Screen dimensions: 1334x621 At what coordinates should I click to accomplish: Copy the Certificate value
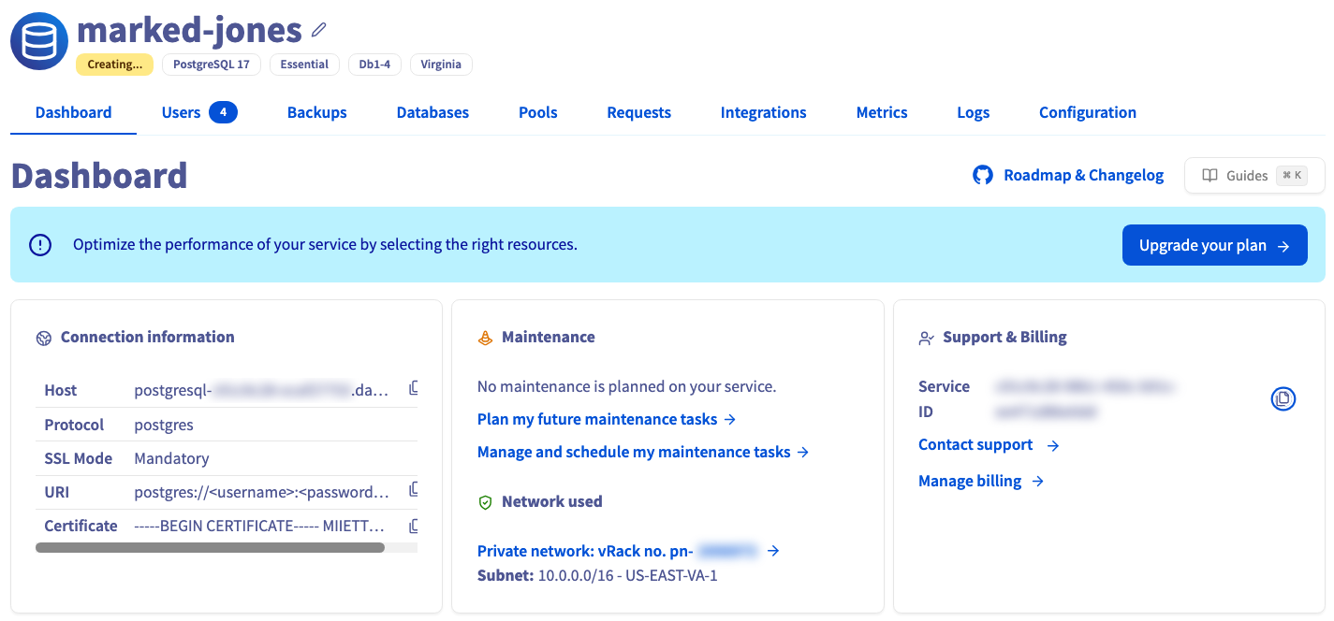(x=413, y=526)
